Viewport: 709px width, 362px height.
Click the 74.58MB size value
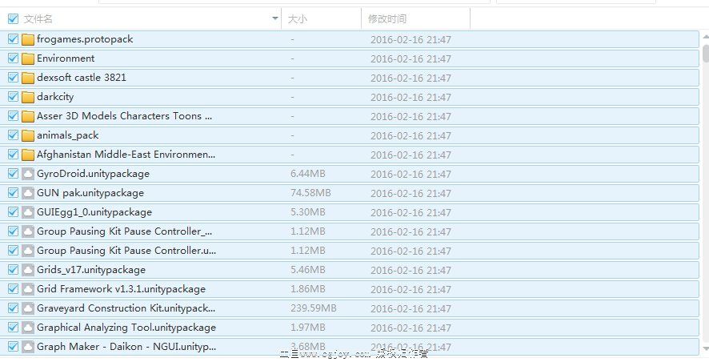pyautogui.click(x=310, y=193)
